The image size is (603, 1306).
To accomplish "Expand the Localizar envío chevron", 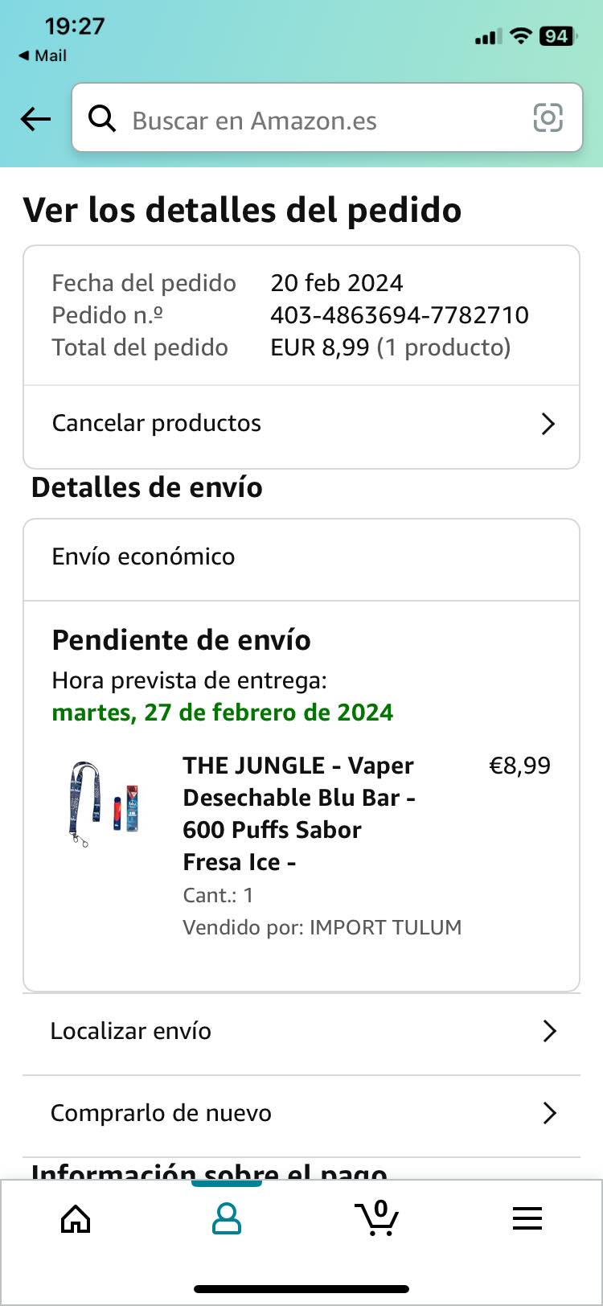I will [x=549, y=1031].
